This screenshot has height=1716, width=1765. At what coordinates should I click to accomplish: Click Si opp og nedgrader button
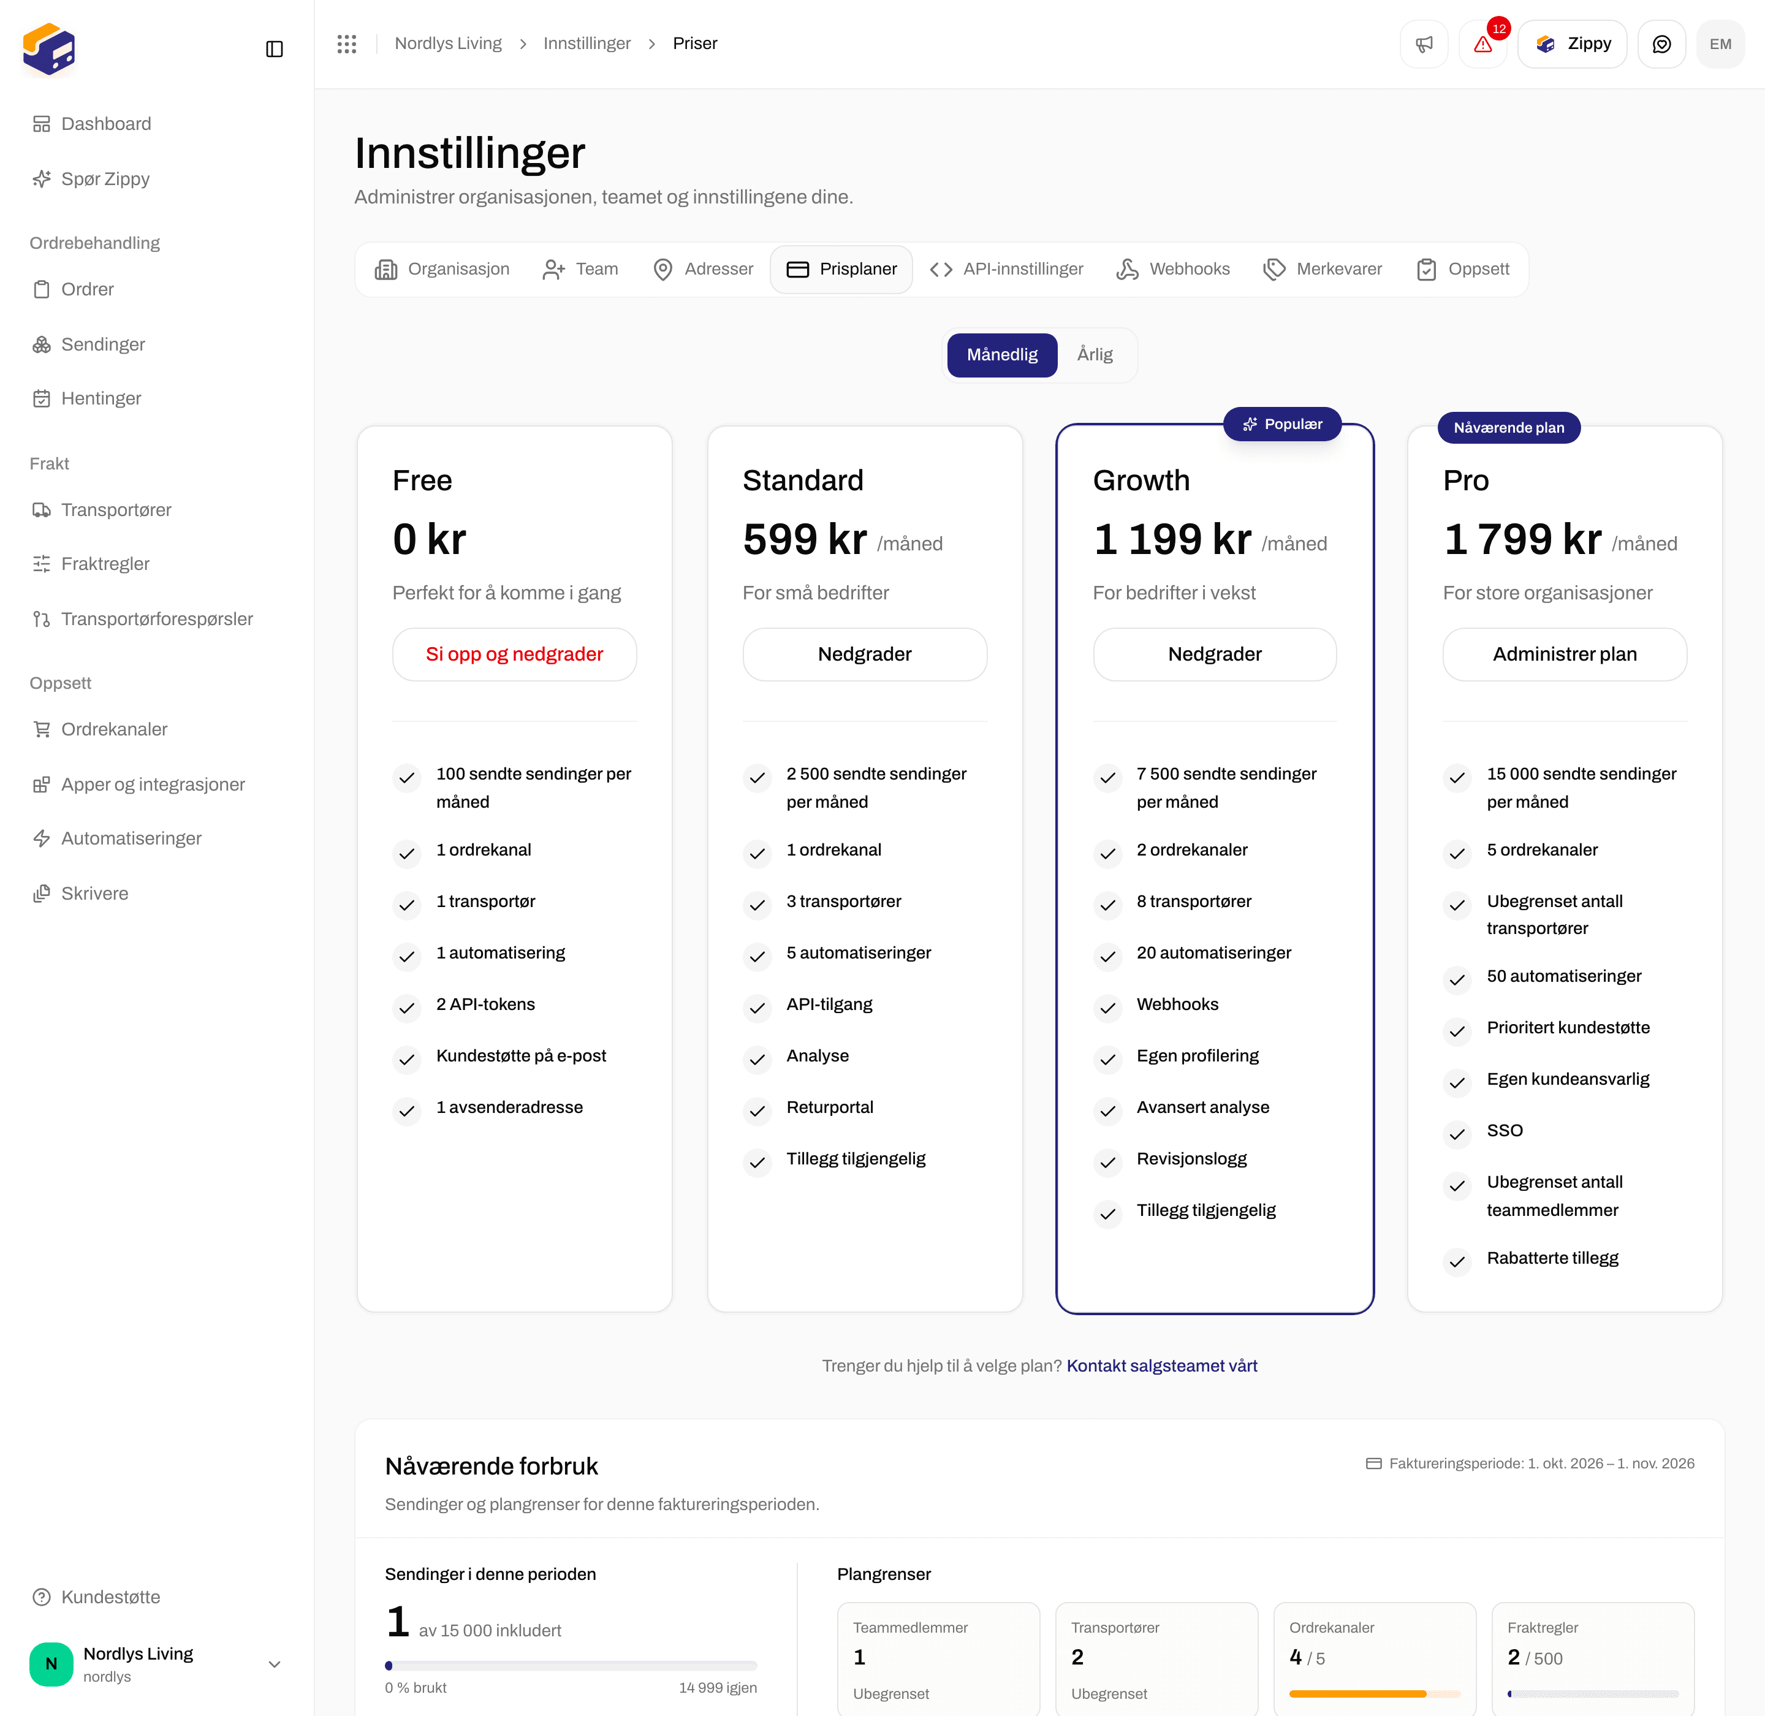click(x=514, y=655)
